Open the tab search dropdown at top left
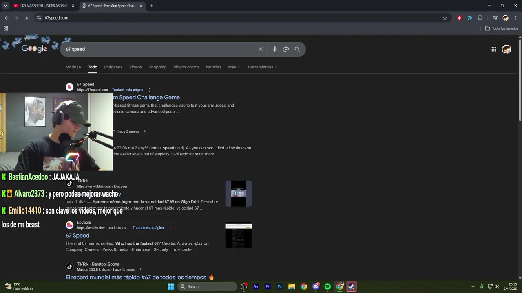Screen dimensions: 522x293 click(x=5, y=6)
